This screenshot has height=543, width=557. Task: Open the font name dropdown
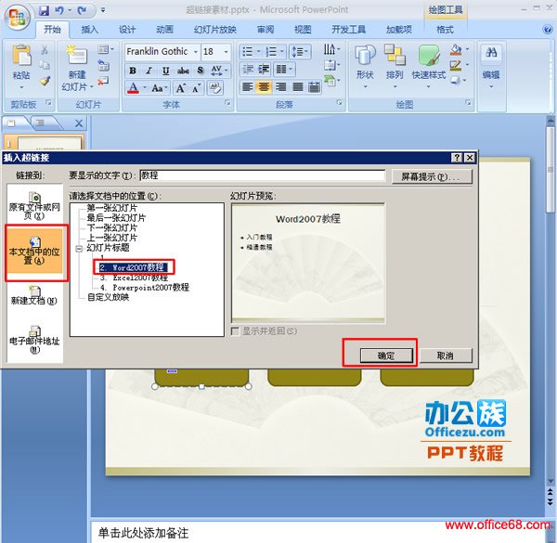click(x=196, y=52)
